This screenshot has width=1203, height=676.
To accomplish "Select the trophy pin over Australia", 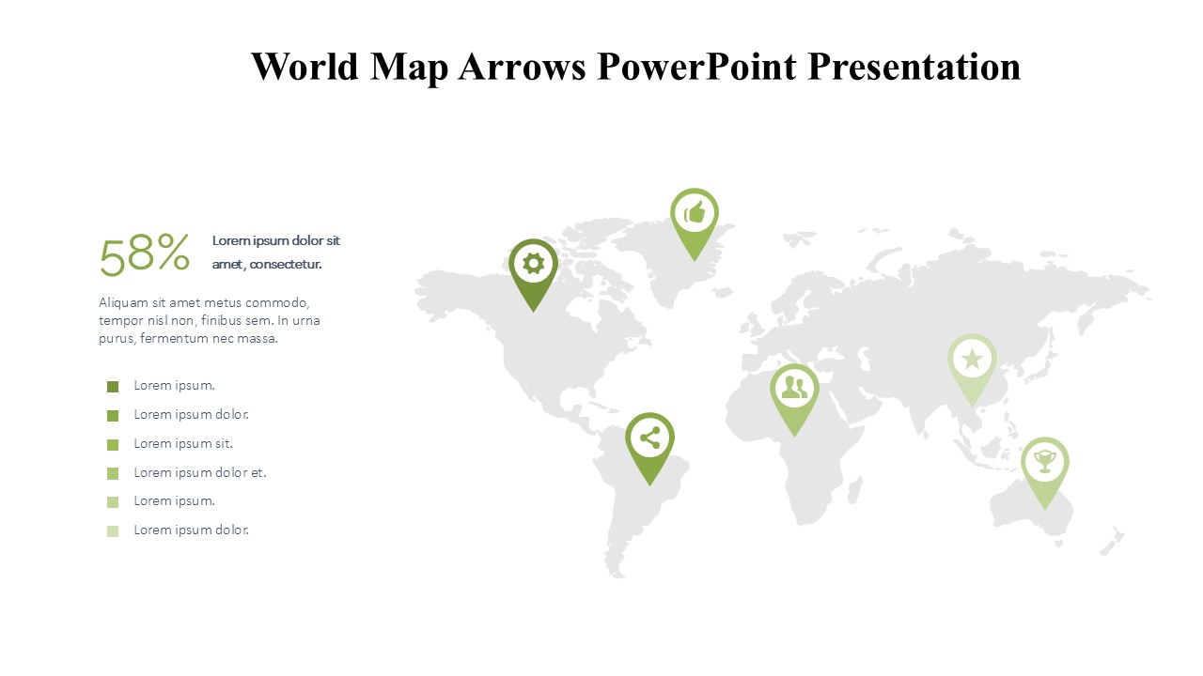I will point(1045,472).
